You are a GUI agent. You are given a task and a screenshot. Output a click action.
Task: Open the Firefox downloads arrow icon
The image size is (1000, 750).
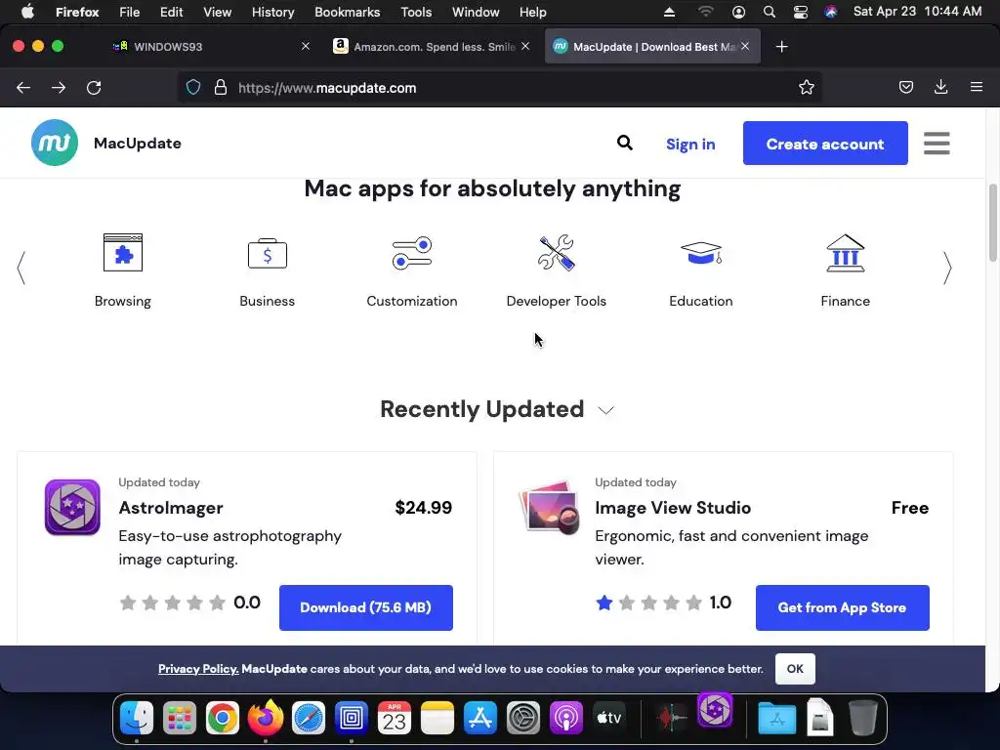940,87
